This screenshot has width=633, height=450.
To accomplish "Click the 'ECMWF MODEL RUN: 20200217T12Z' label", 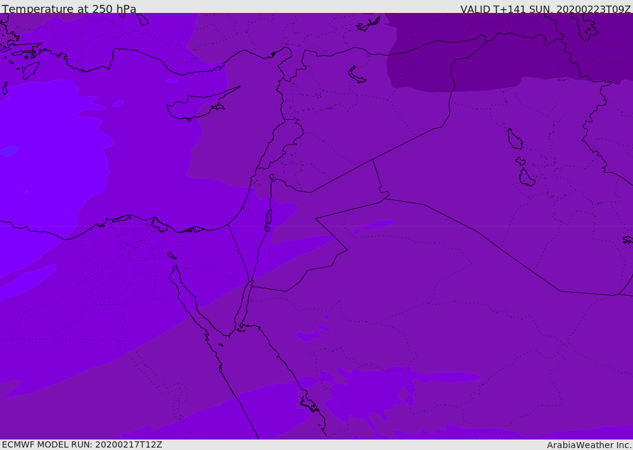I will [x=82, y=444].
